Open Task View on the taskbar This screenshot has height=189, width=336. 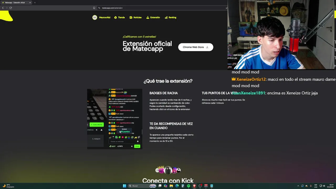click(x=160, y=186)
